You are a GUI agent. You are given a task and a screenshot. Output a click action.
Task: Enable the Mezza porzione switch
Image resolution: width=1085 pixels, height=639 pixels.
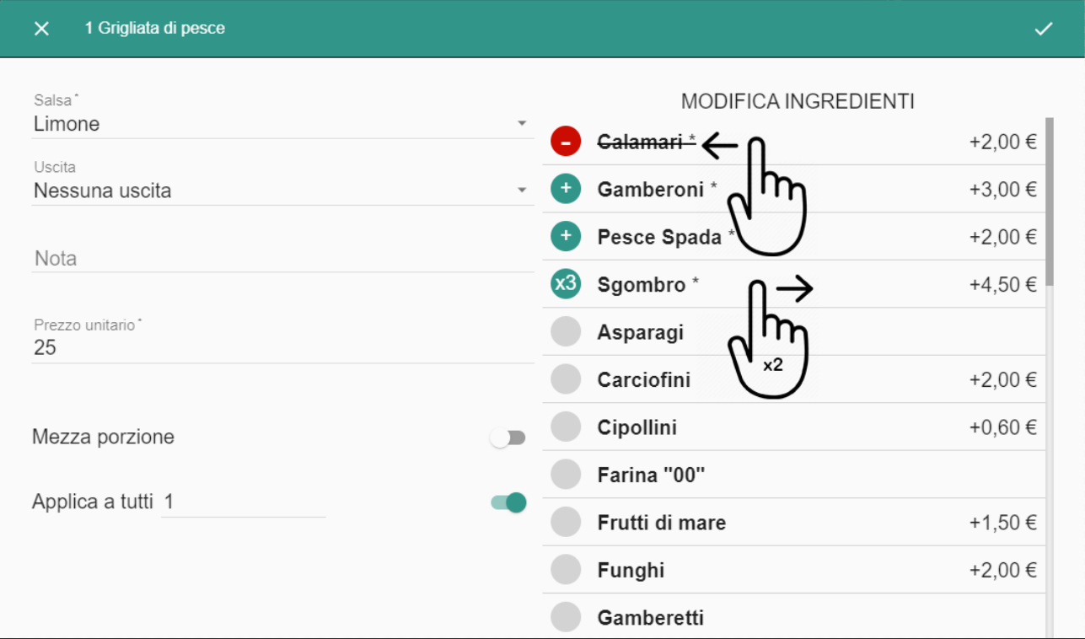pyautogui.click(x=508, y=438)
